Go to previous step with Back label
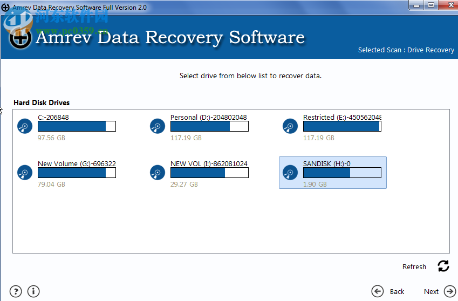458x301 pixels. (397, 291)
